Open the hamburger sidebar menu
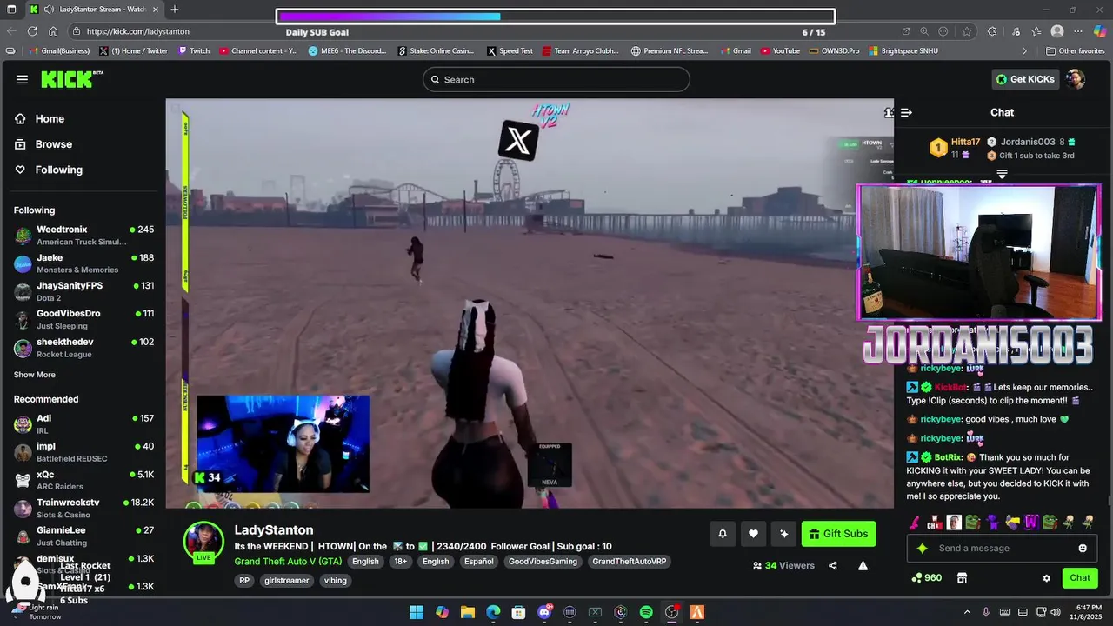 click(x=22, y=79)
